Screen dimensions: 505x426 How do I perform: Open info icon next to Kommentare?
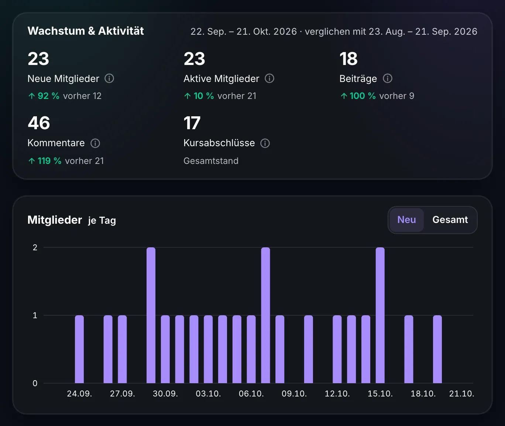tap(95, 143)
